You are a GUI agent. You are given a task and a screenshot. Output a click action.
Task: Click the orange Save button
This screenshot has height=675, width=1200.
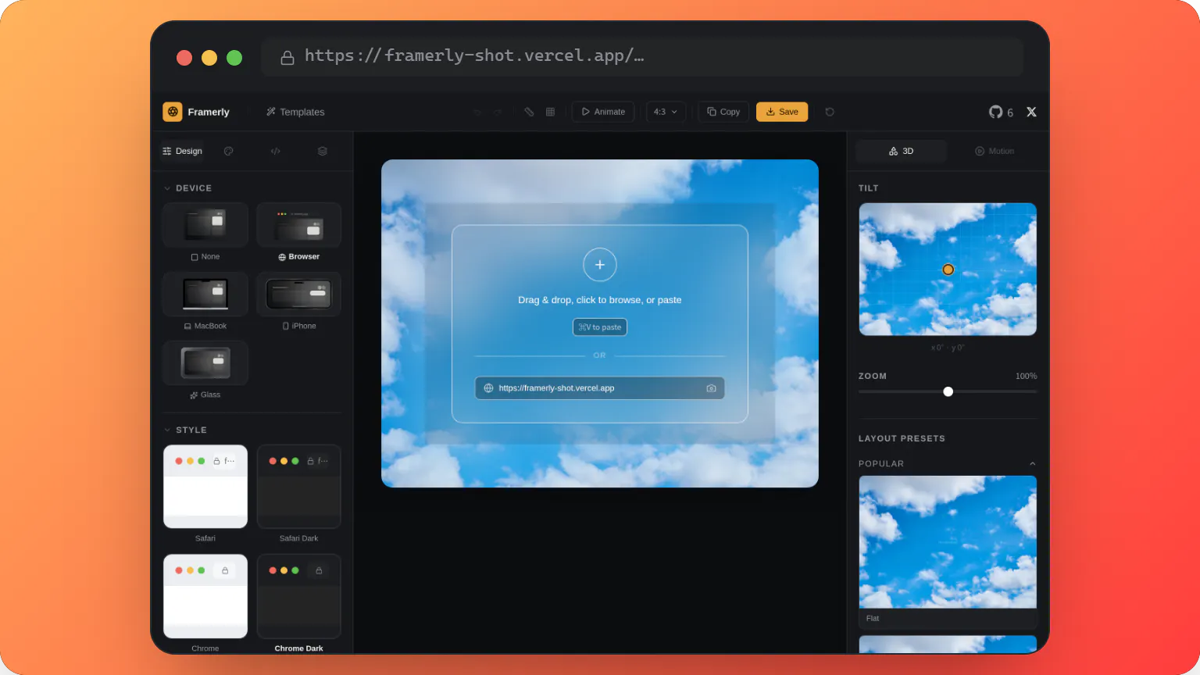pos(782,112)
